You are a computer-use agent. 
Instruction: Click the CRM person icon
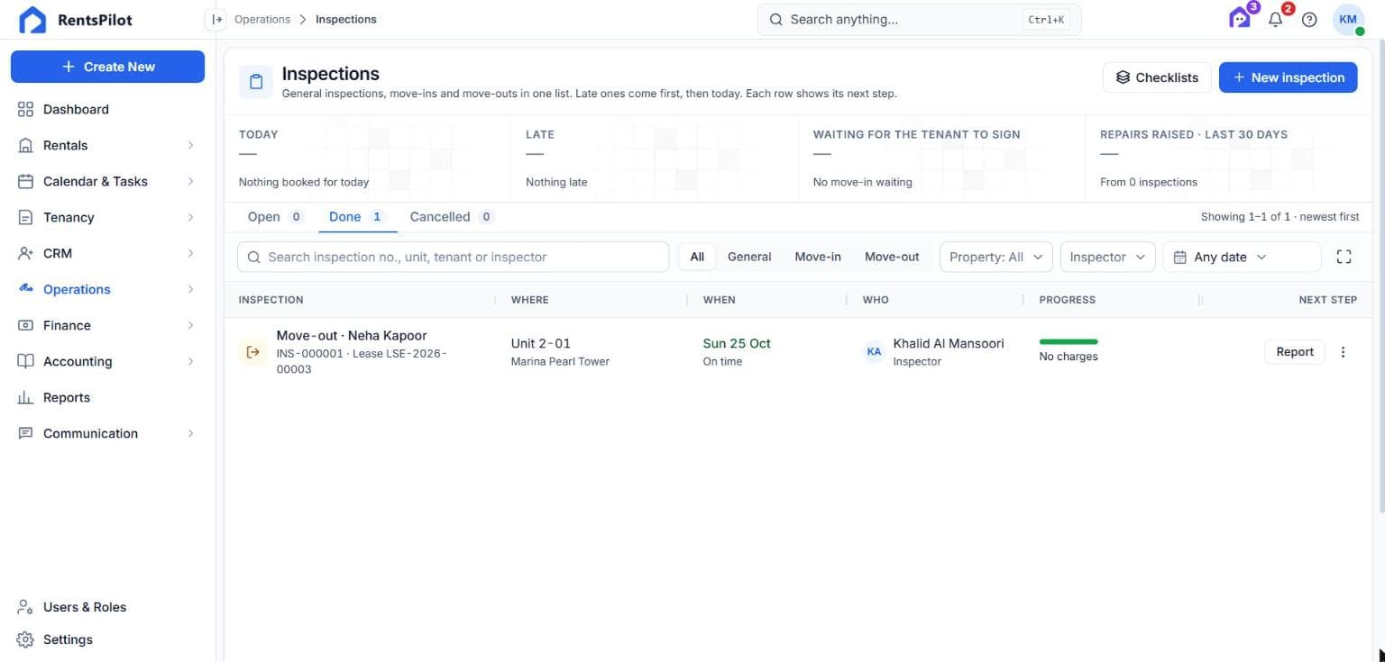pos(25,253)
